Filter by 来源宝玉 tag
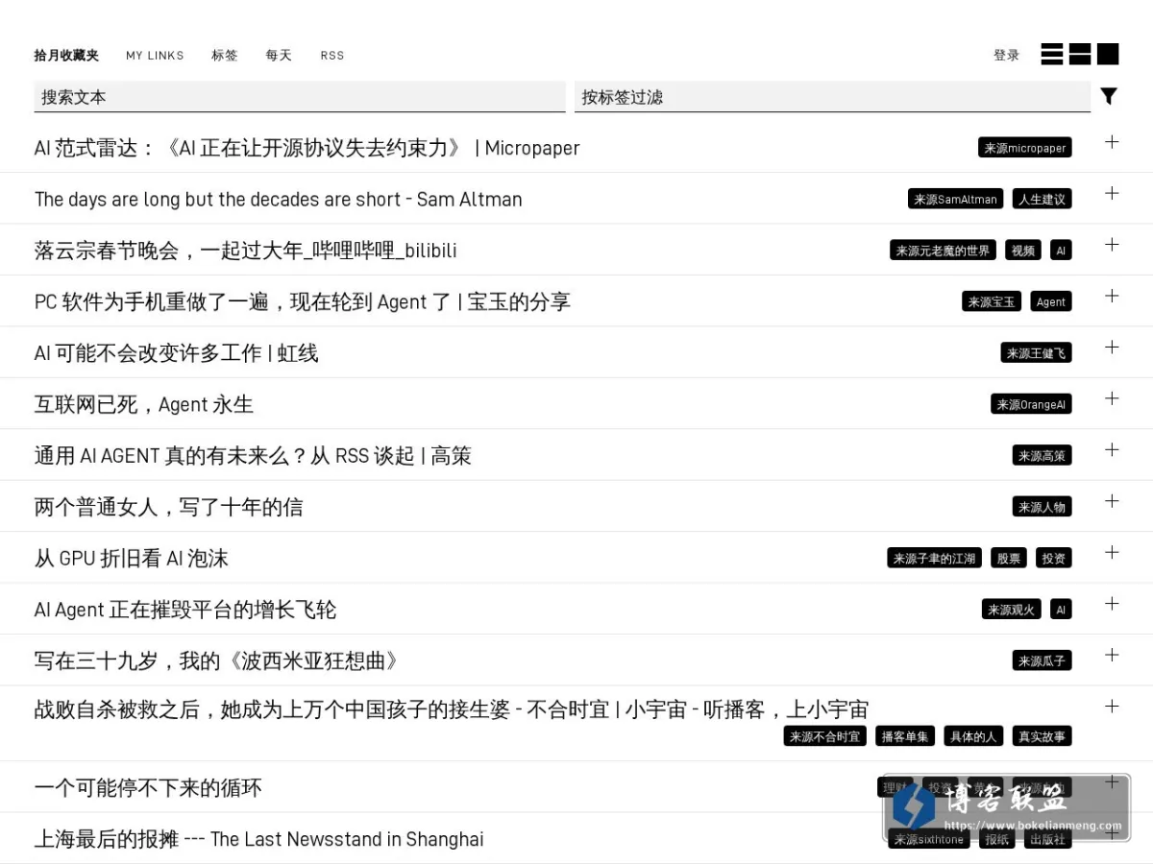The height and width of the screenshot is (864, 1153). coord(992,301)
